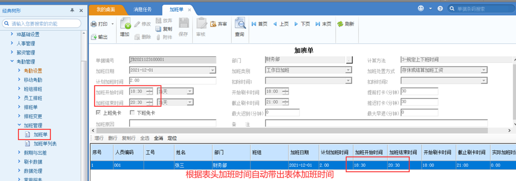Go to 上页 previous page
This screenshot has width=516, height=181.
click(281, 24)
